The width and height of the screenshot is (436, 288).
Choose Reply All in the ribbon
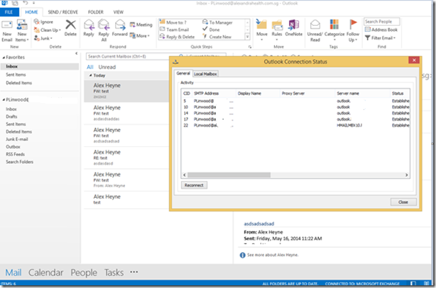(x=104, y=30)
